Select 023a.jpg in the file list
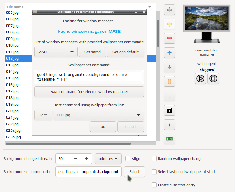The width and height of the screenshot is (235, 192). pos(13,130)
